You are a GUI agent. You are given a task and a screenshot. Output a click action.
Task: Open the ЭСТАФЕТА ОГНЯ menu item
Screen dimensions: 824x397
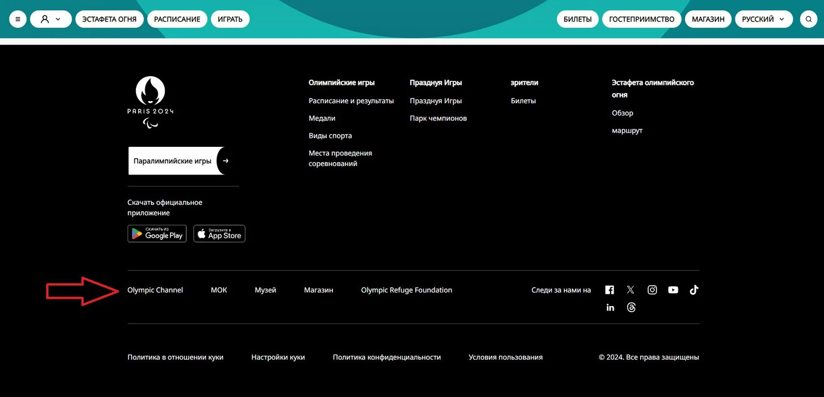click(x=109, y=19)
